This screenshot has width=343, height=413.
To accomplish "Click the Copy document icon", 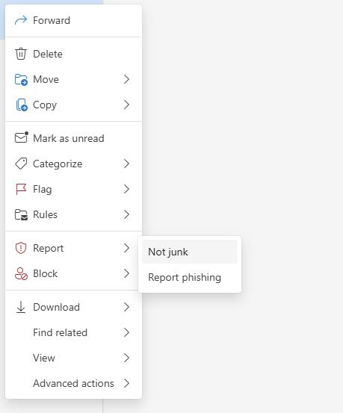I will [22, 105].
